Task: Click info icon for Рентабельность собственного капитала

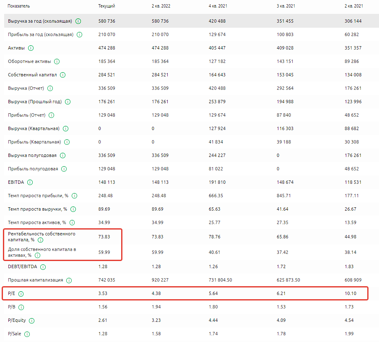Action: [x=40, y=240]
